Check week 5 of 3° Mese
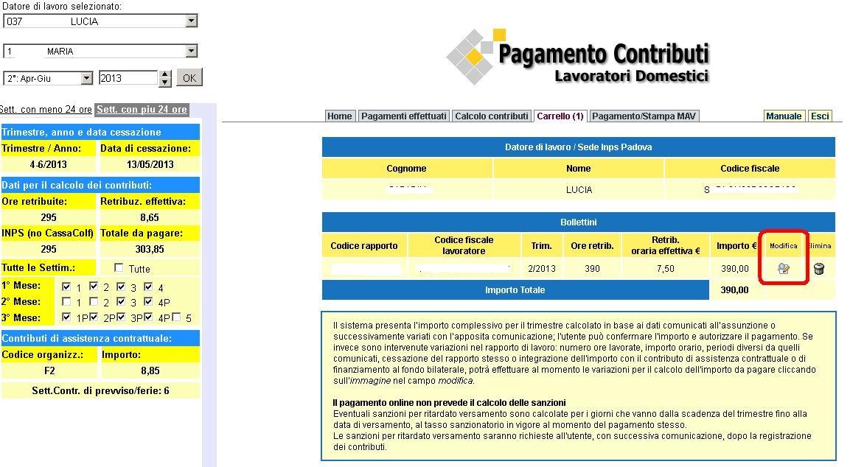Viewport: 850px width, 467px height. click(x=176, y=317)
